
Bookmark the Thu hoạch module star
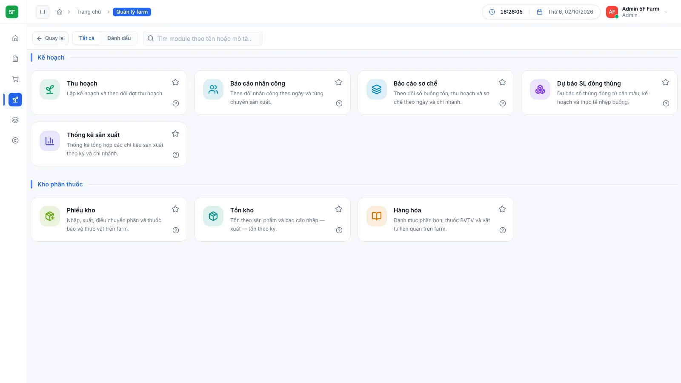[175, 82]
